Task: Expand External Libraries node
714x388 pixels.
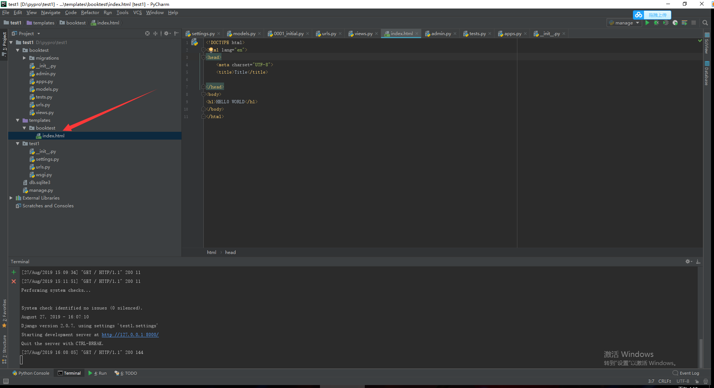Action: click(11, 198)
